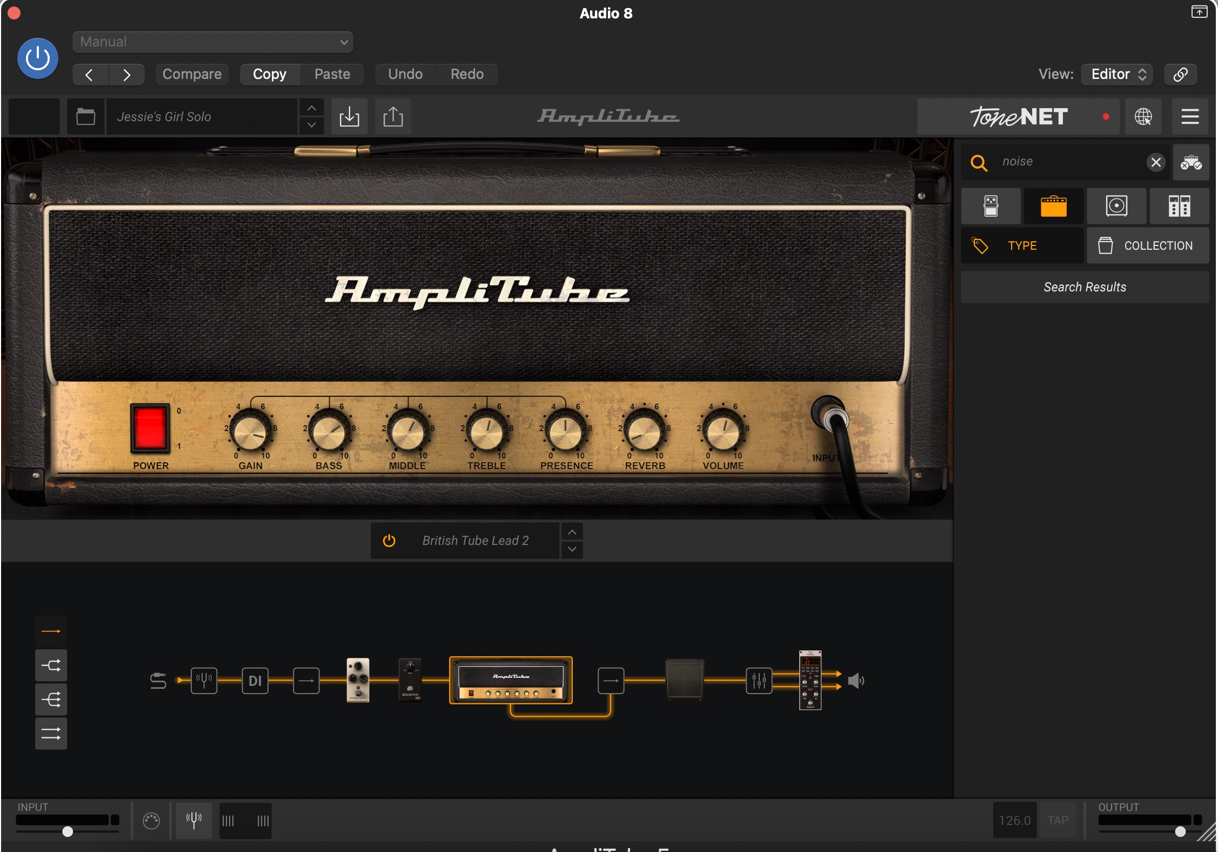Image resolution: width=1218 pixels, height=852 pixels.
Task: Select the amplifier gear tab
Action: (1054, 206)
